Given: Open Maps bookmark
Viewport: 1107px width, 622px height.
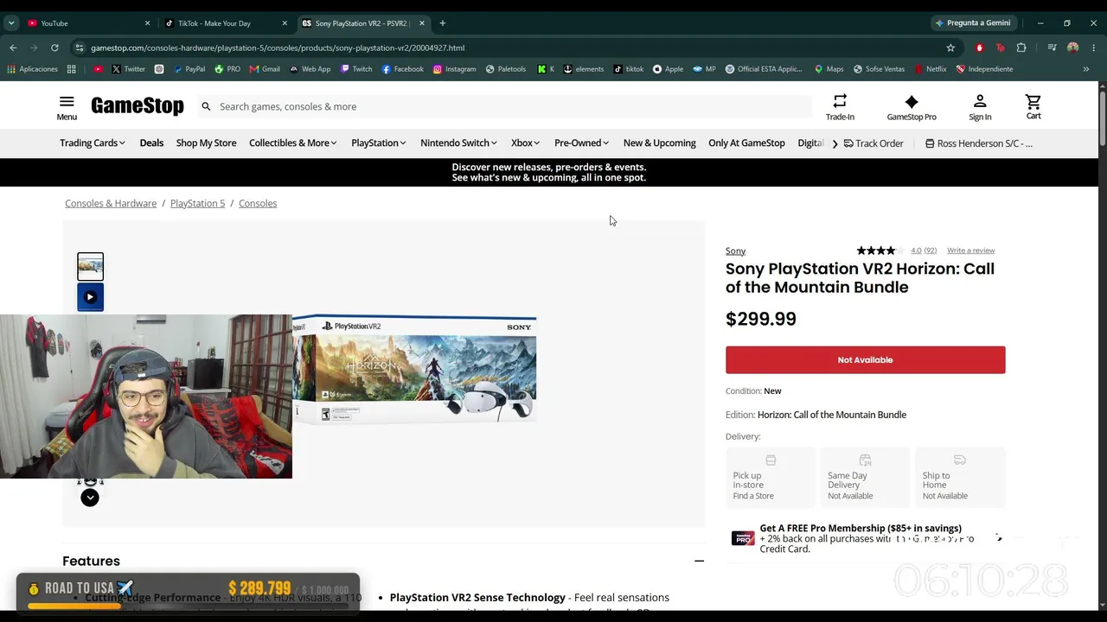Looking at the screenshot, I should point(829,69).
